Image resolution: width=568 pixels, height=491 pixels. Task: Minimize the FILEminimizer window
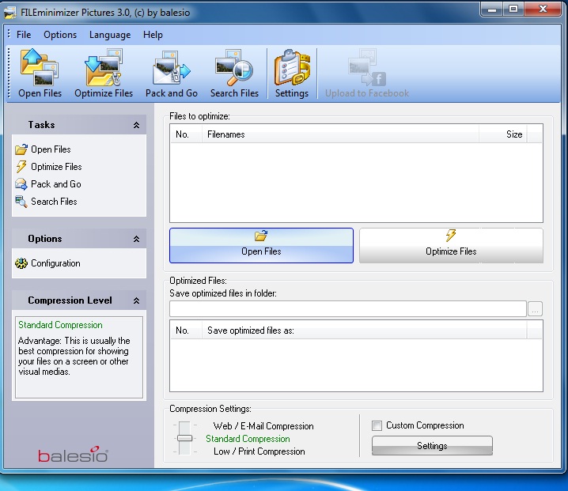pos(492,9)
